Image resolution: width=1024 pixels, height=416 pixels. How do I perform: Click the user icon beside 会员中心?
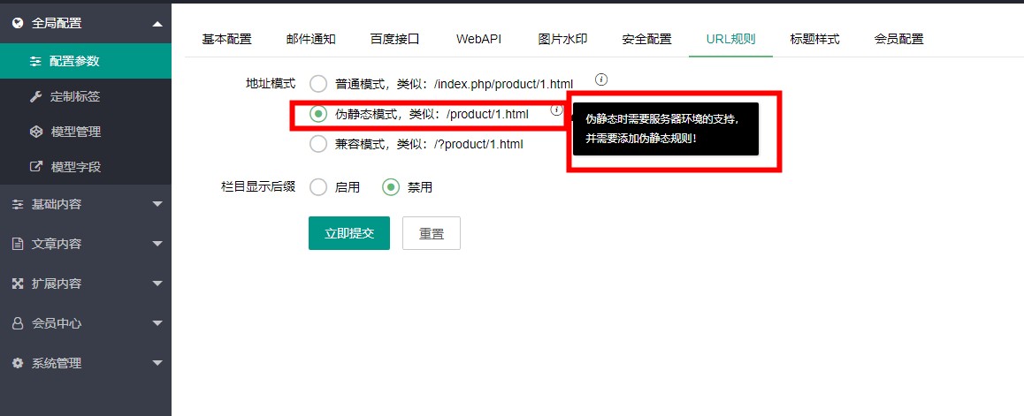[x=18, y=323]
